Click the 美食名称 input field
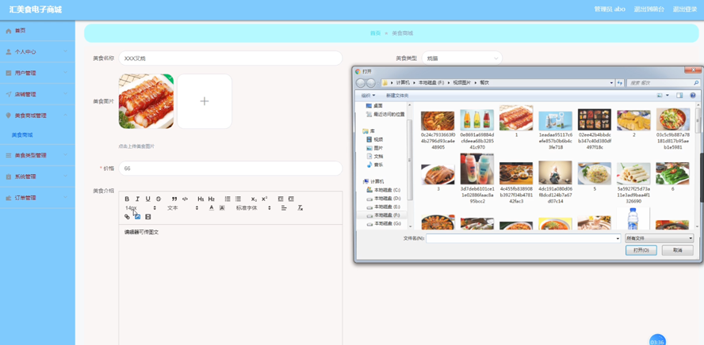 [231, 59]
